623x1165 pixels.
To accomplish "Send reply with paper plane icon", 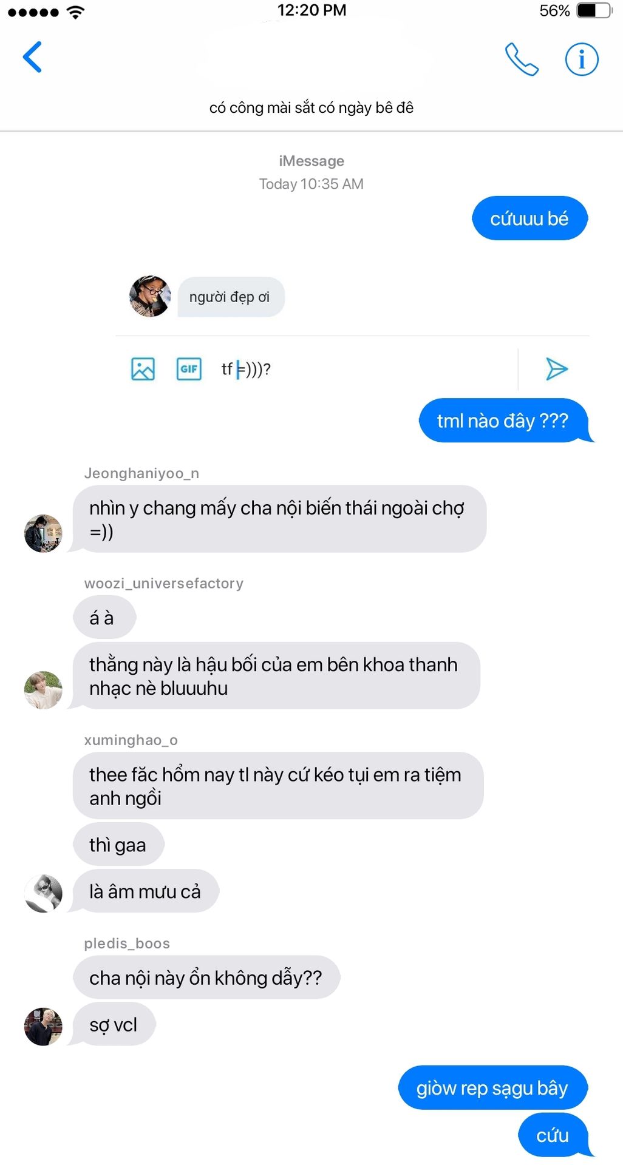I will click(x=556, y=369).
